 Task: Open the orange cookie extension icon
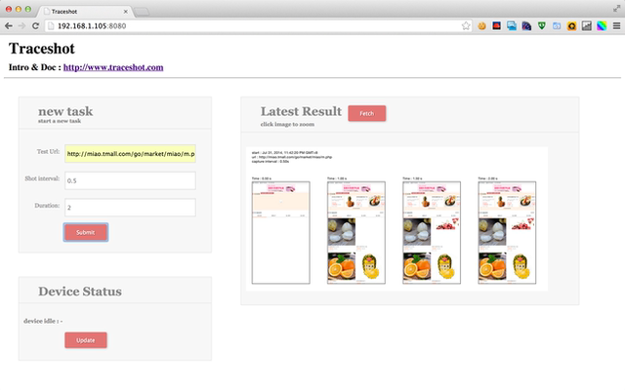(x=481, y=26)
